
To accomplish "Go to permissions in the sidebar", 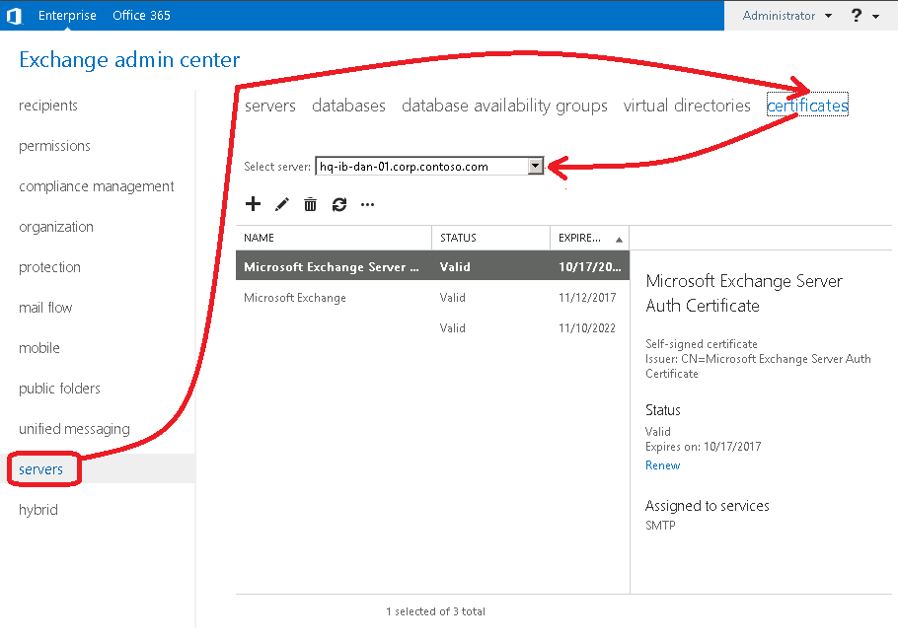I will 54,146.
